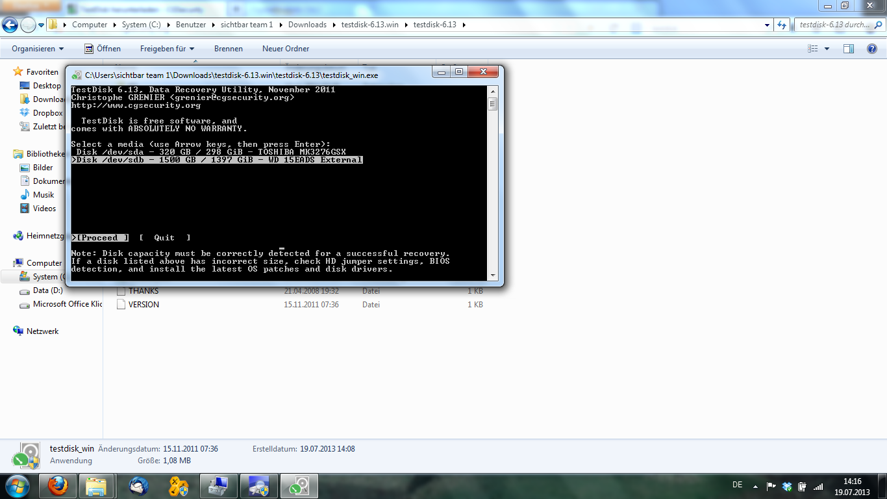887x499 pixels.
Task: Click the VERSION file name
Action: [x=144, y=305]
